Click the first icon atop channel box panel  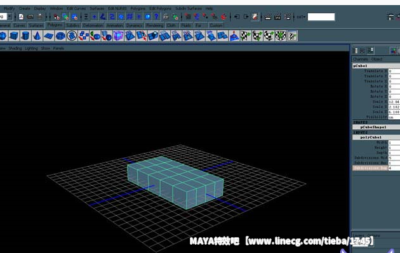(355, 51)
